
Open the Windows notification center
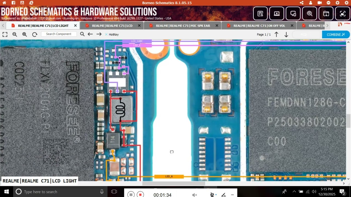tap(342, 192)
